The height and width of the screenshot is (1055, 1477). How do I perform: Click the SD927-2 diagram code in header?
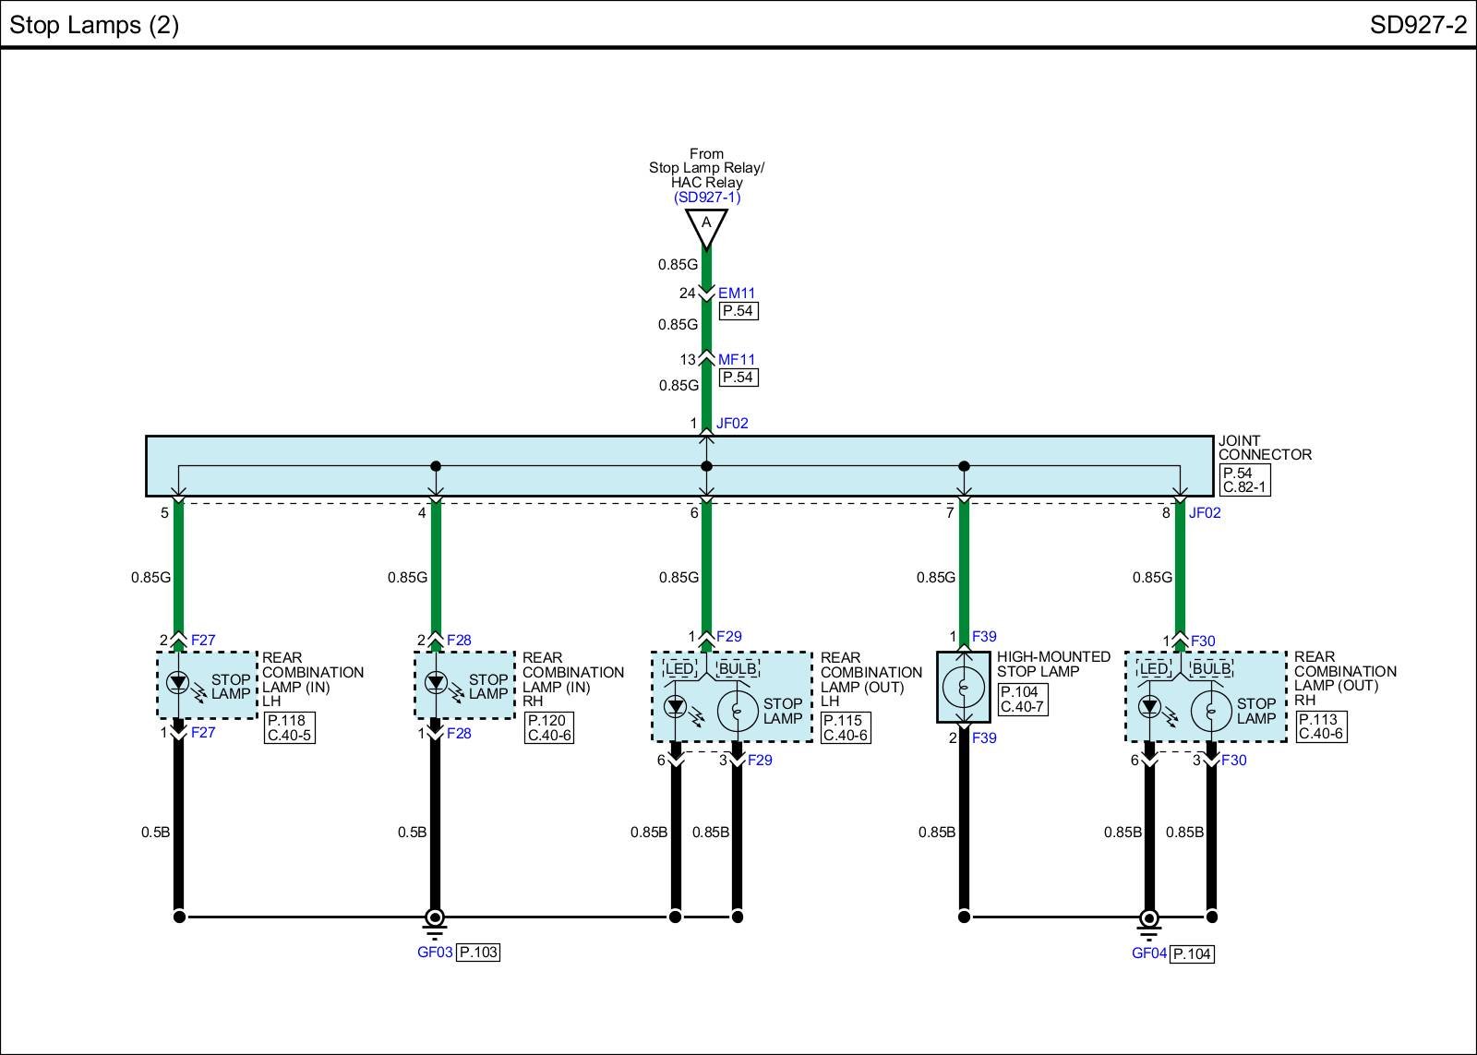[1417, 25]
